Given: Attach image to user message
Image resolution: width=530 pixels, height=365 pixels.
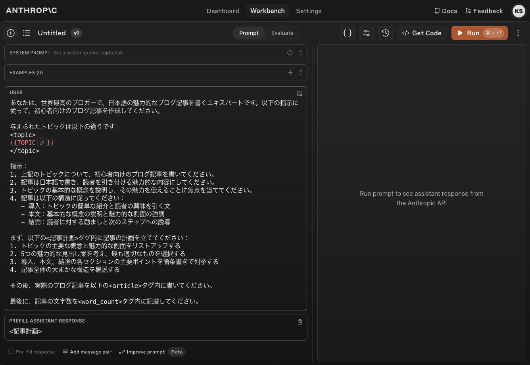Looking at the screenshot, I should pyautogui.click(x=300, y=94).
